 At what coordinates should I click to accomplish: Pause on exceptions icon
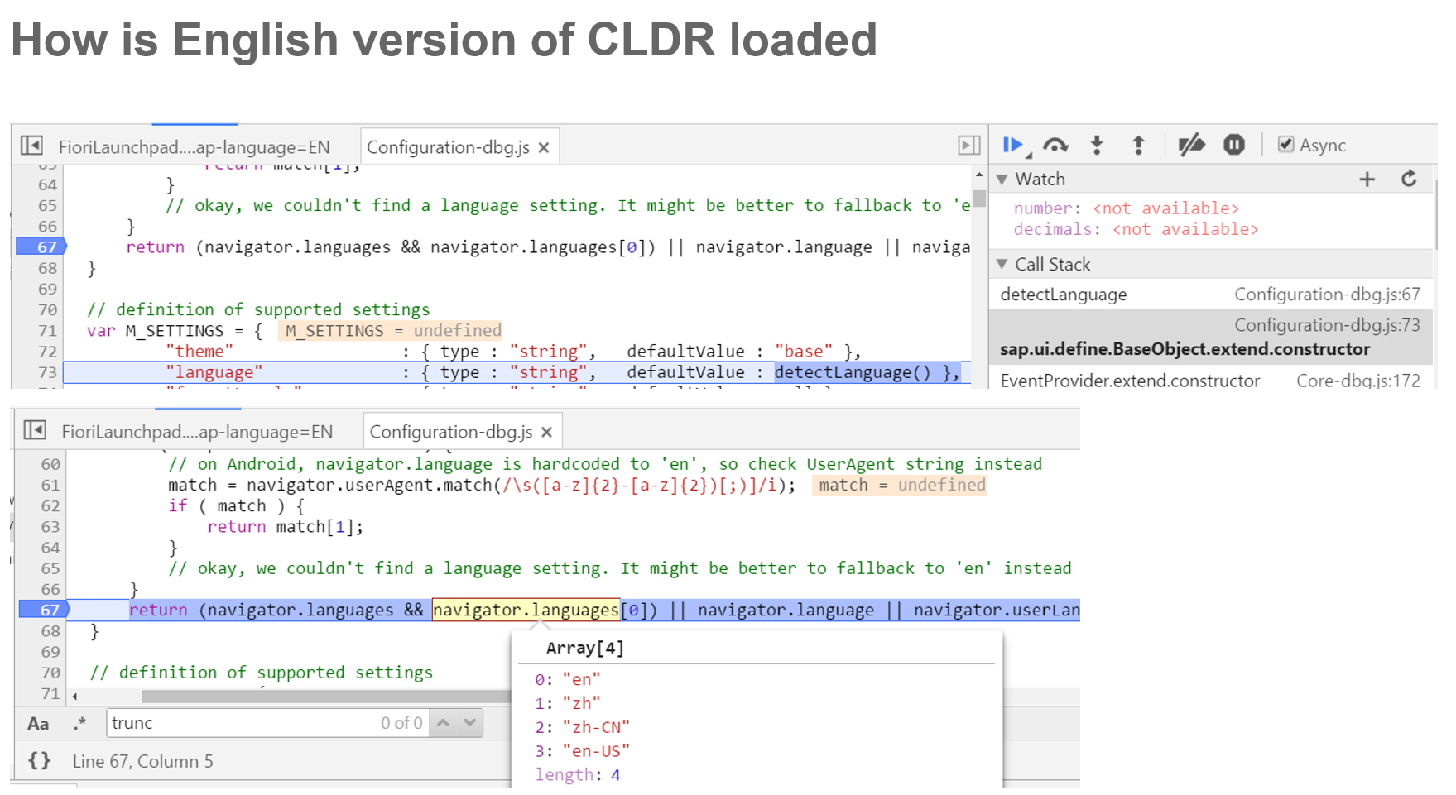1234,145
